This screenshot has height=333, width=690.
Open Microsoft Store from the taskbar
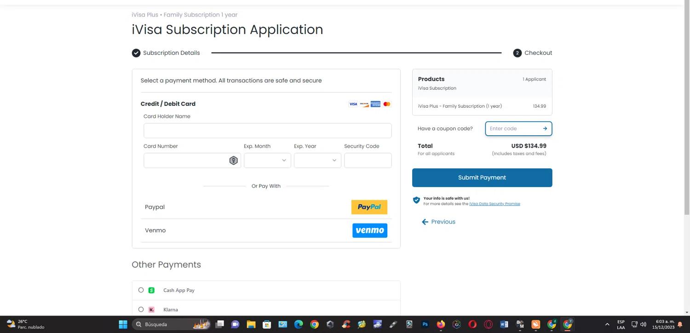point(267,324)
